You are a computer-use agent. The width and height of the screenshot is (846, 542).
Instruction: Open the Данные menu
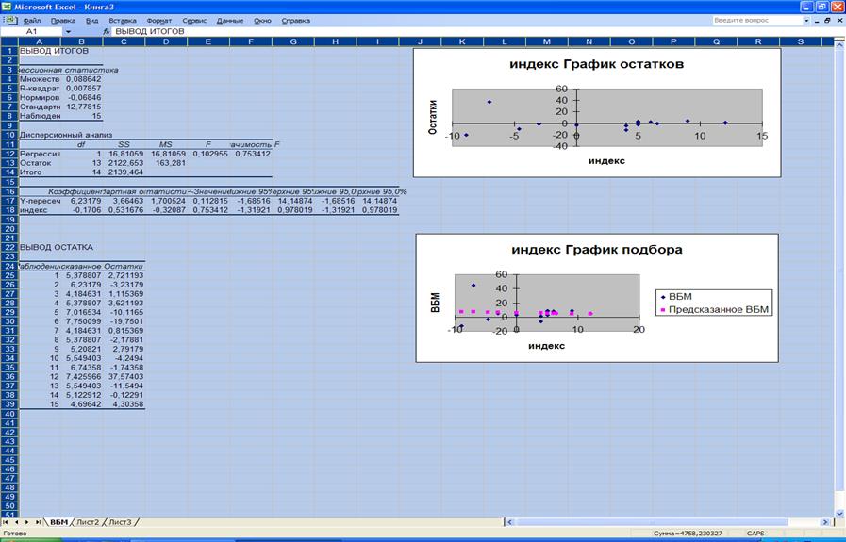tap(229, 19)
